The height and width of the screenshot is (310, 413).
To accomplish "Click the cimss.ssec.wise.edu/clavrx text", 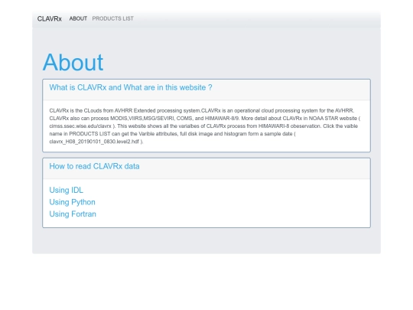I will pyautogui.click(x=80, y=126).
